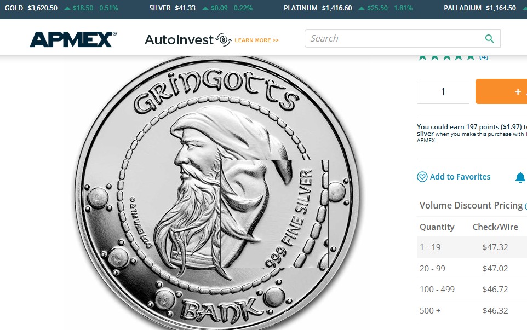527x330 pixels.
Task: Click the GOLD spot price ticker
Action: click(61, 8)
